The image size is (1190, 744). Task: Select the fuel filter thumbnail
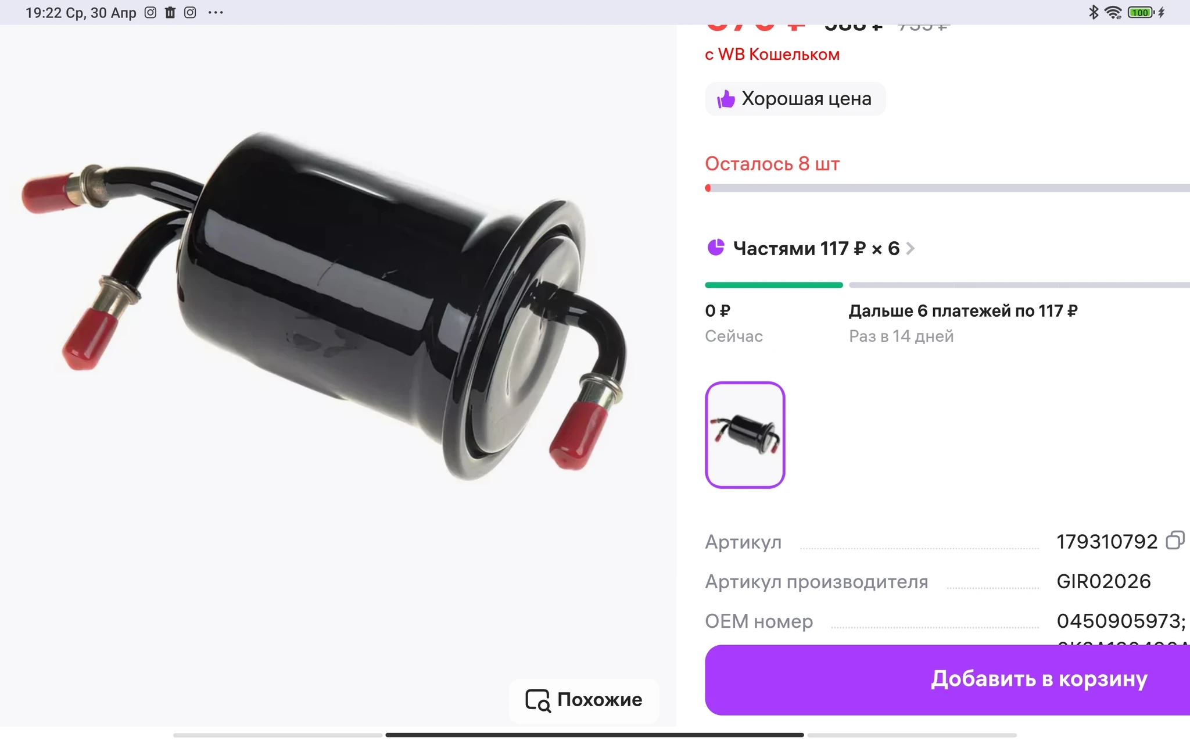pyautogui.click(x=745, y=435)
